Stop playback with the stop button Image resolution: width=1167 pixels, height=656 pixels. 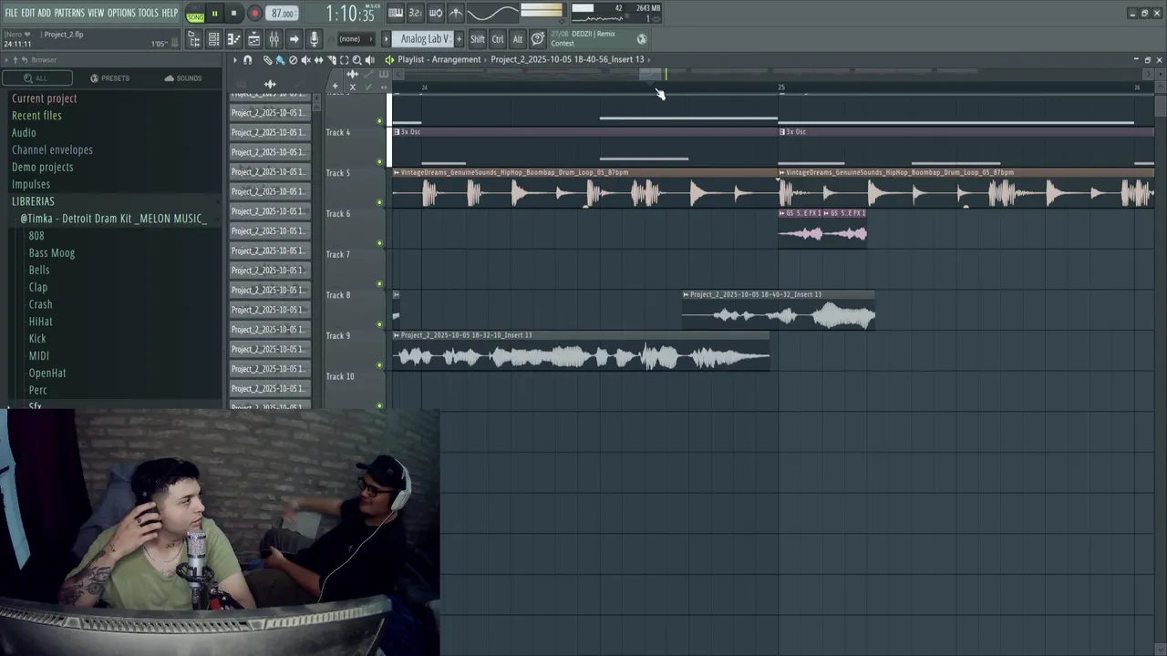pos(233,14)
